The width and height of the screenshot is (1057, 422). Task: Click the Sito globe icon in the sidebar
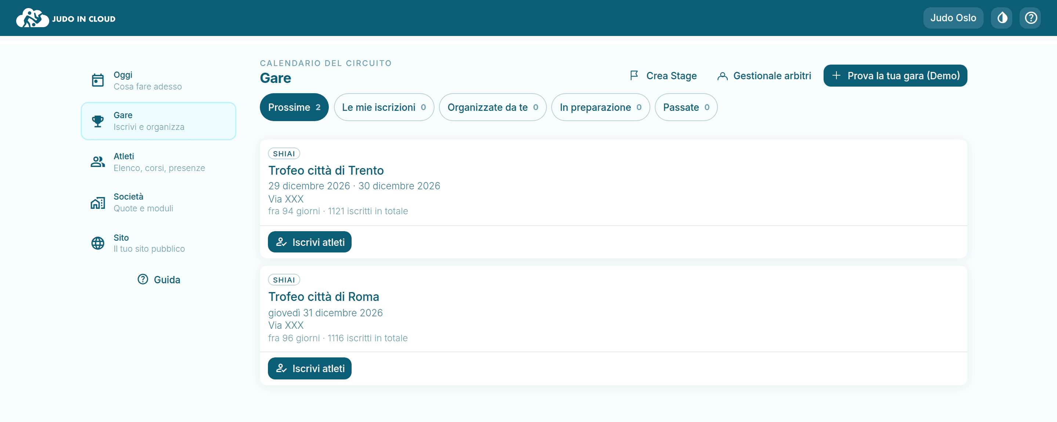pos(98,243)
